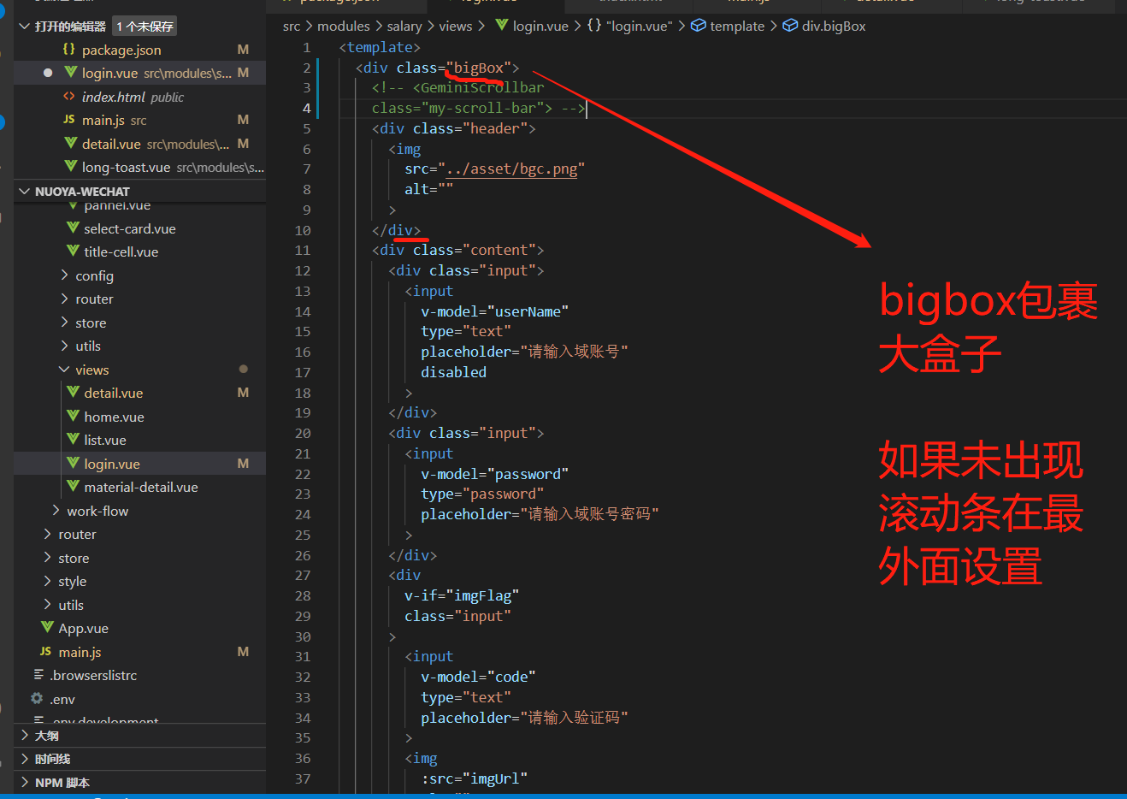Click the div.bigBox cube icon in breadcrumb
This screenshot has width=1127, height=799.
pyautogui.click(x=788, y=26)
